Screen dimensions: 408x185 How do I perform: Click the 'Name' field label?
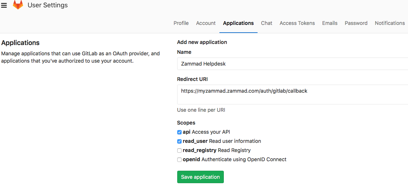point(184,52)
